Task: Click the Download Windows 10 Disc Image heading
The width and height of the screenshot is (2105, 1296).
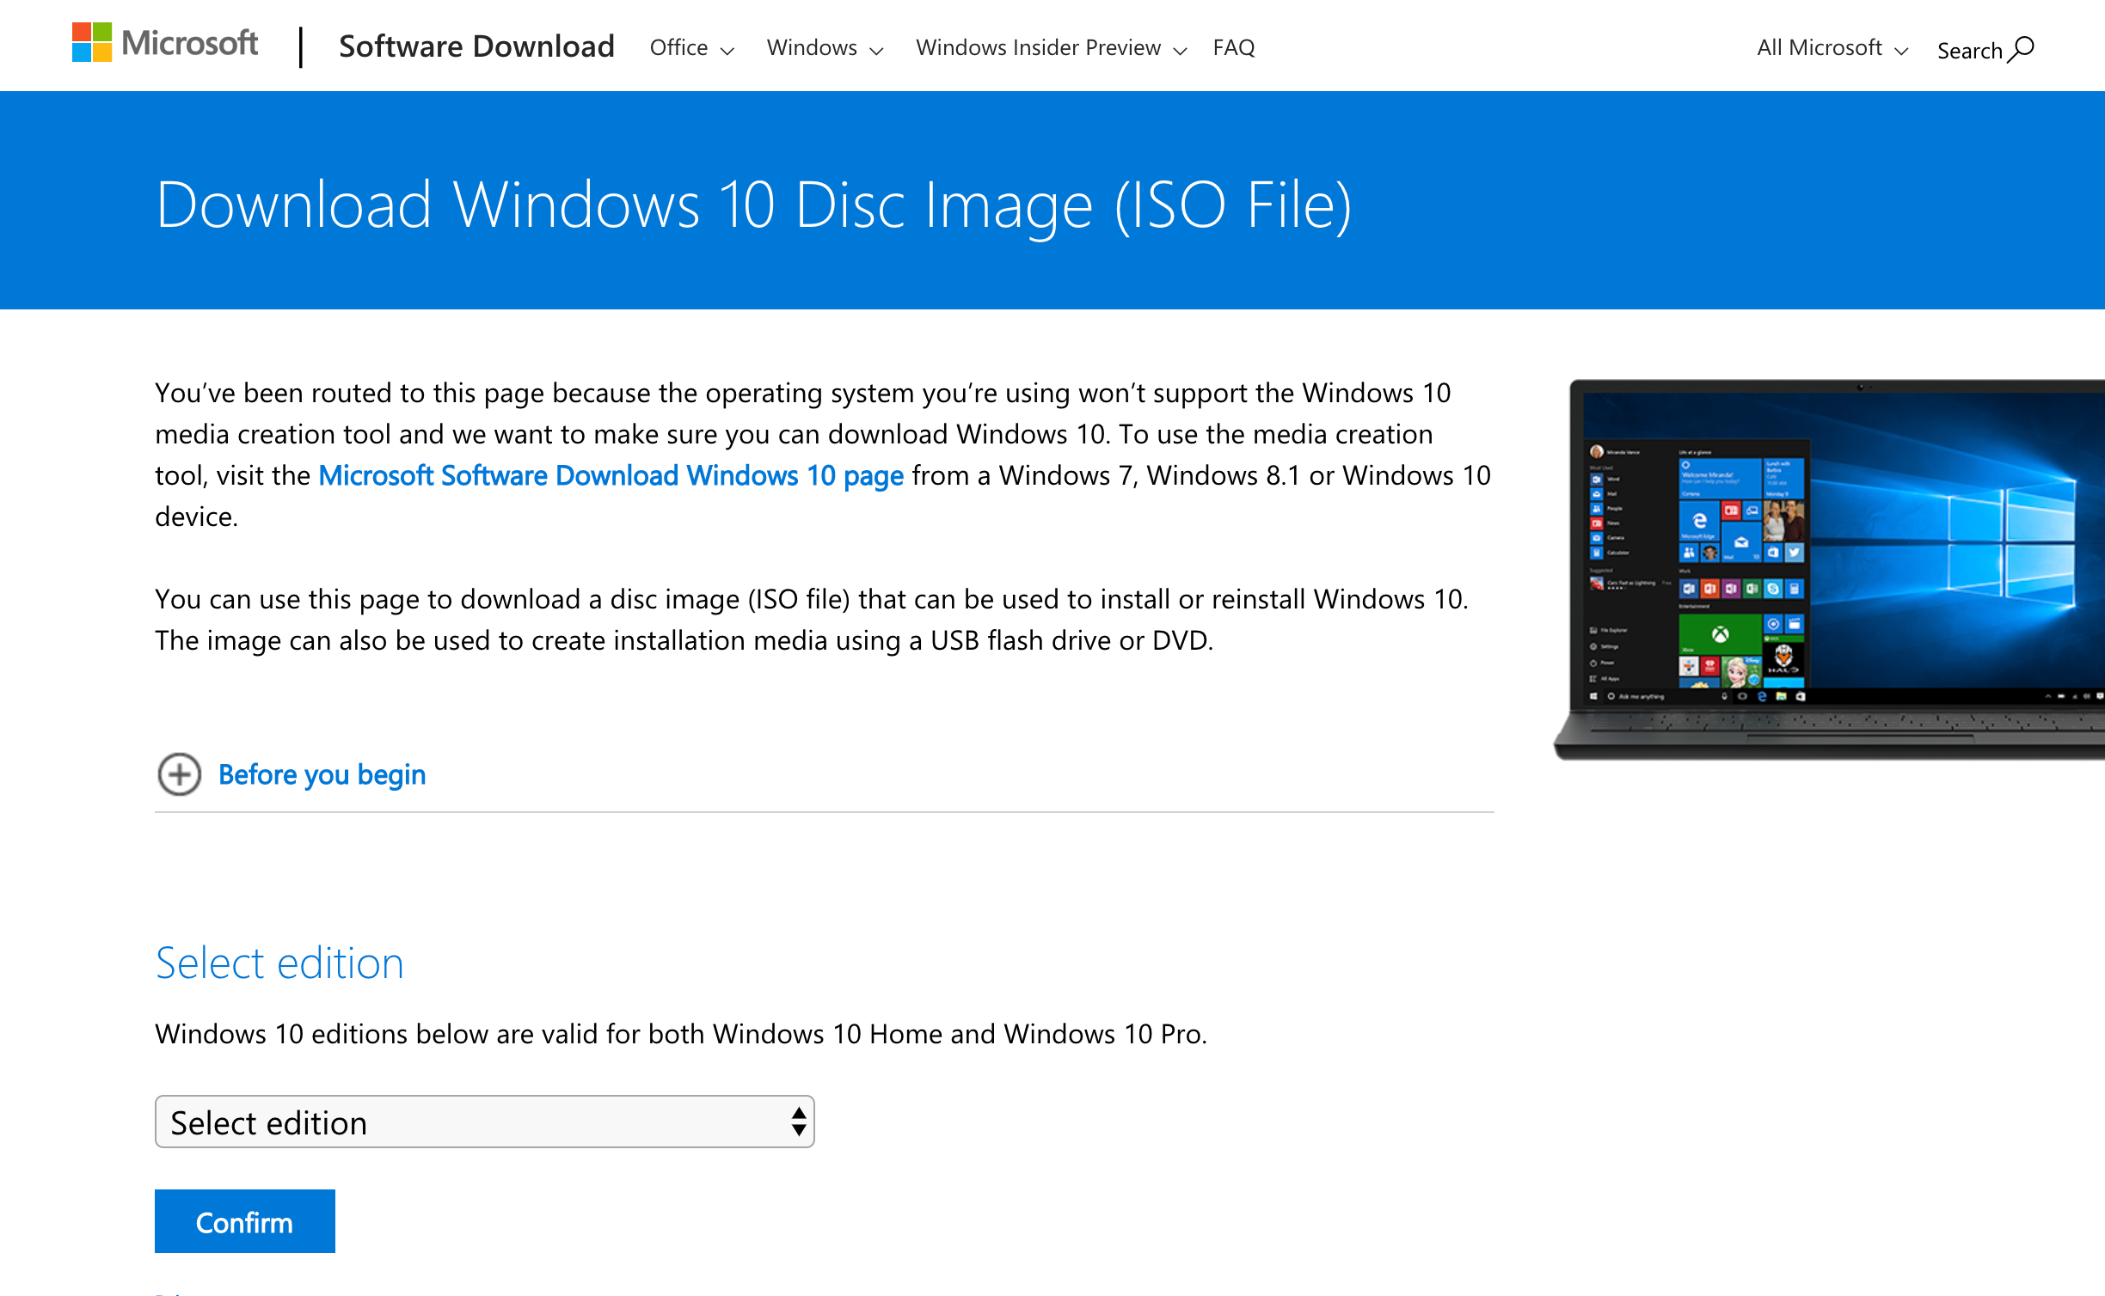Action: (x=753, y=205)
